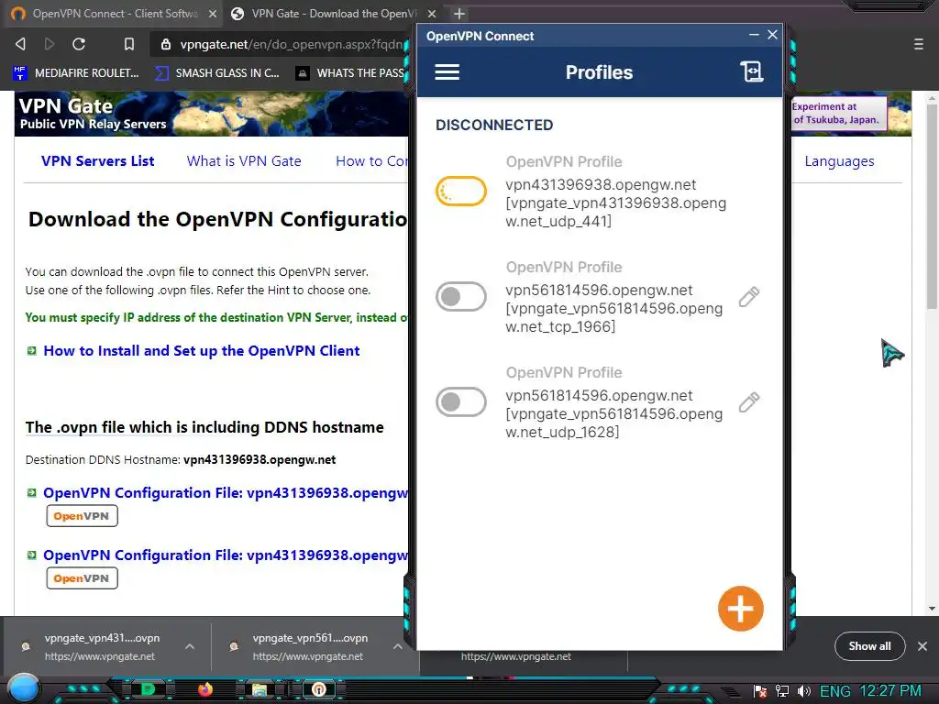Click the Action Center flag tray icon

point(760,691)
